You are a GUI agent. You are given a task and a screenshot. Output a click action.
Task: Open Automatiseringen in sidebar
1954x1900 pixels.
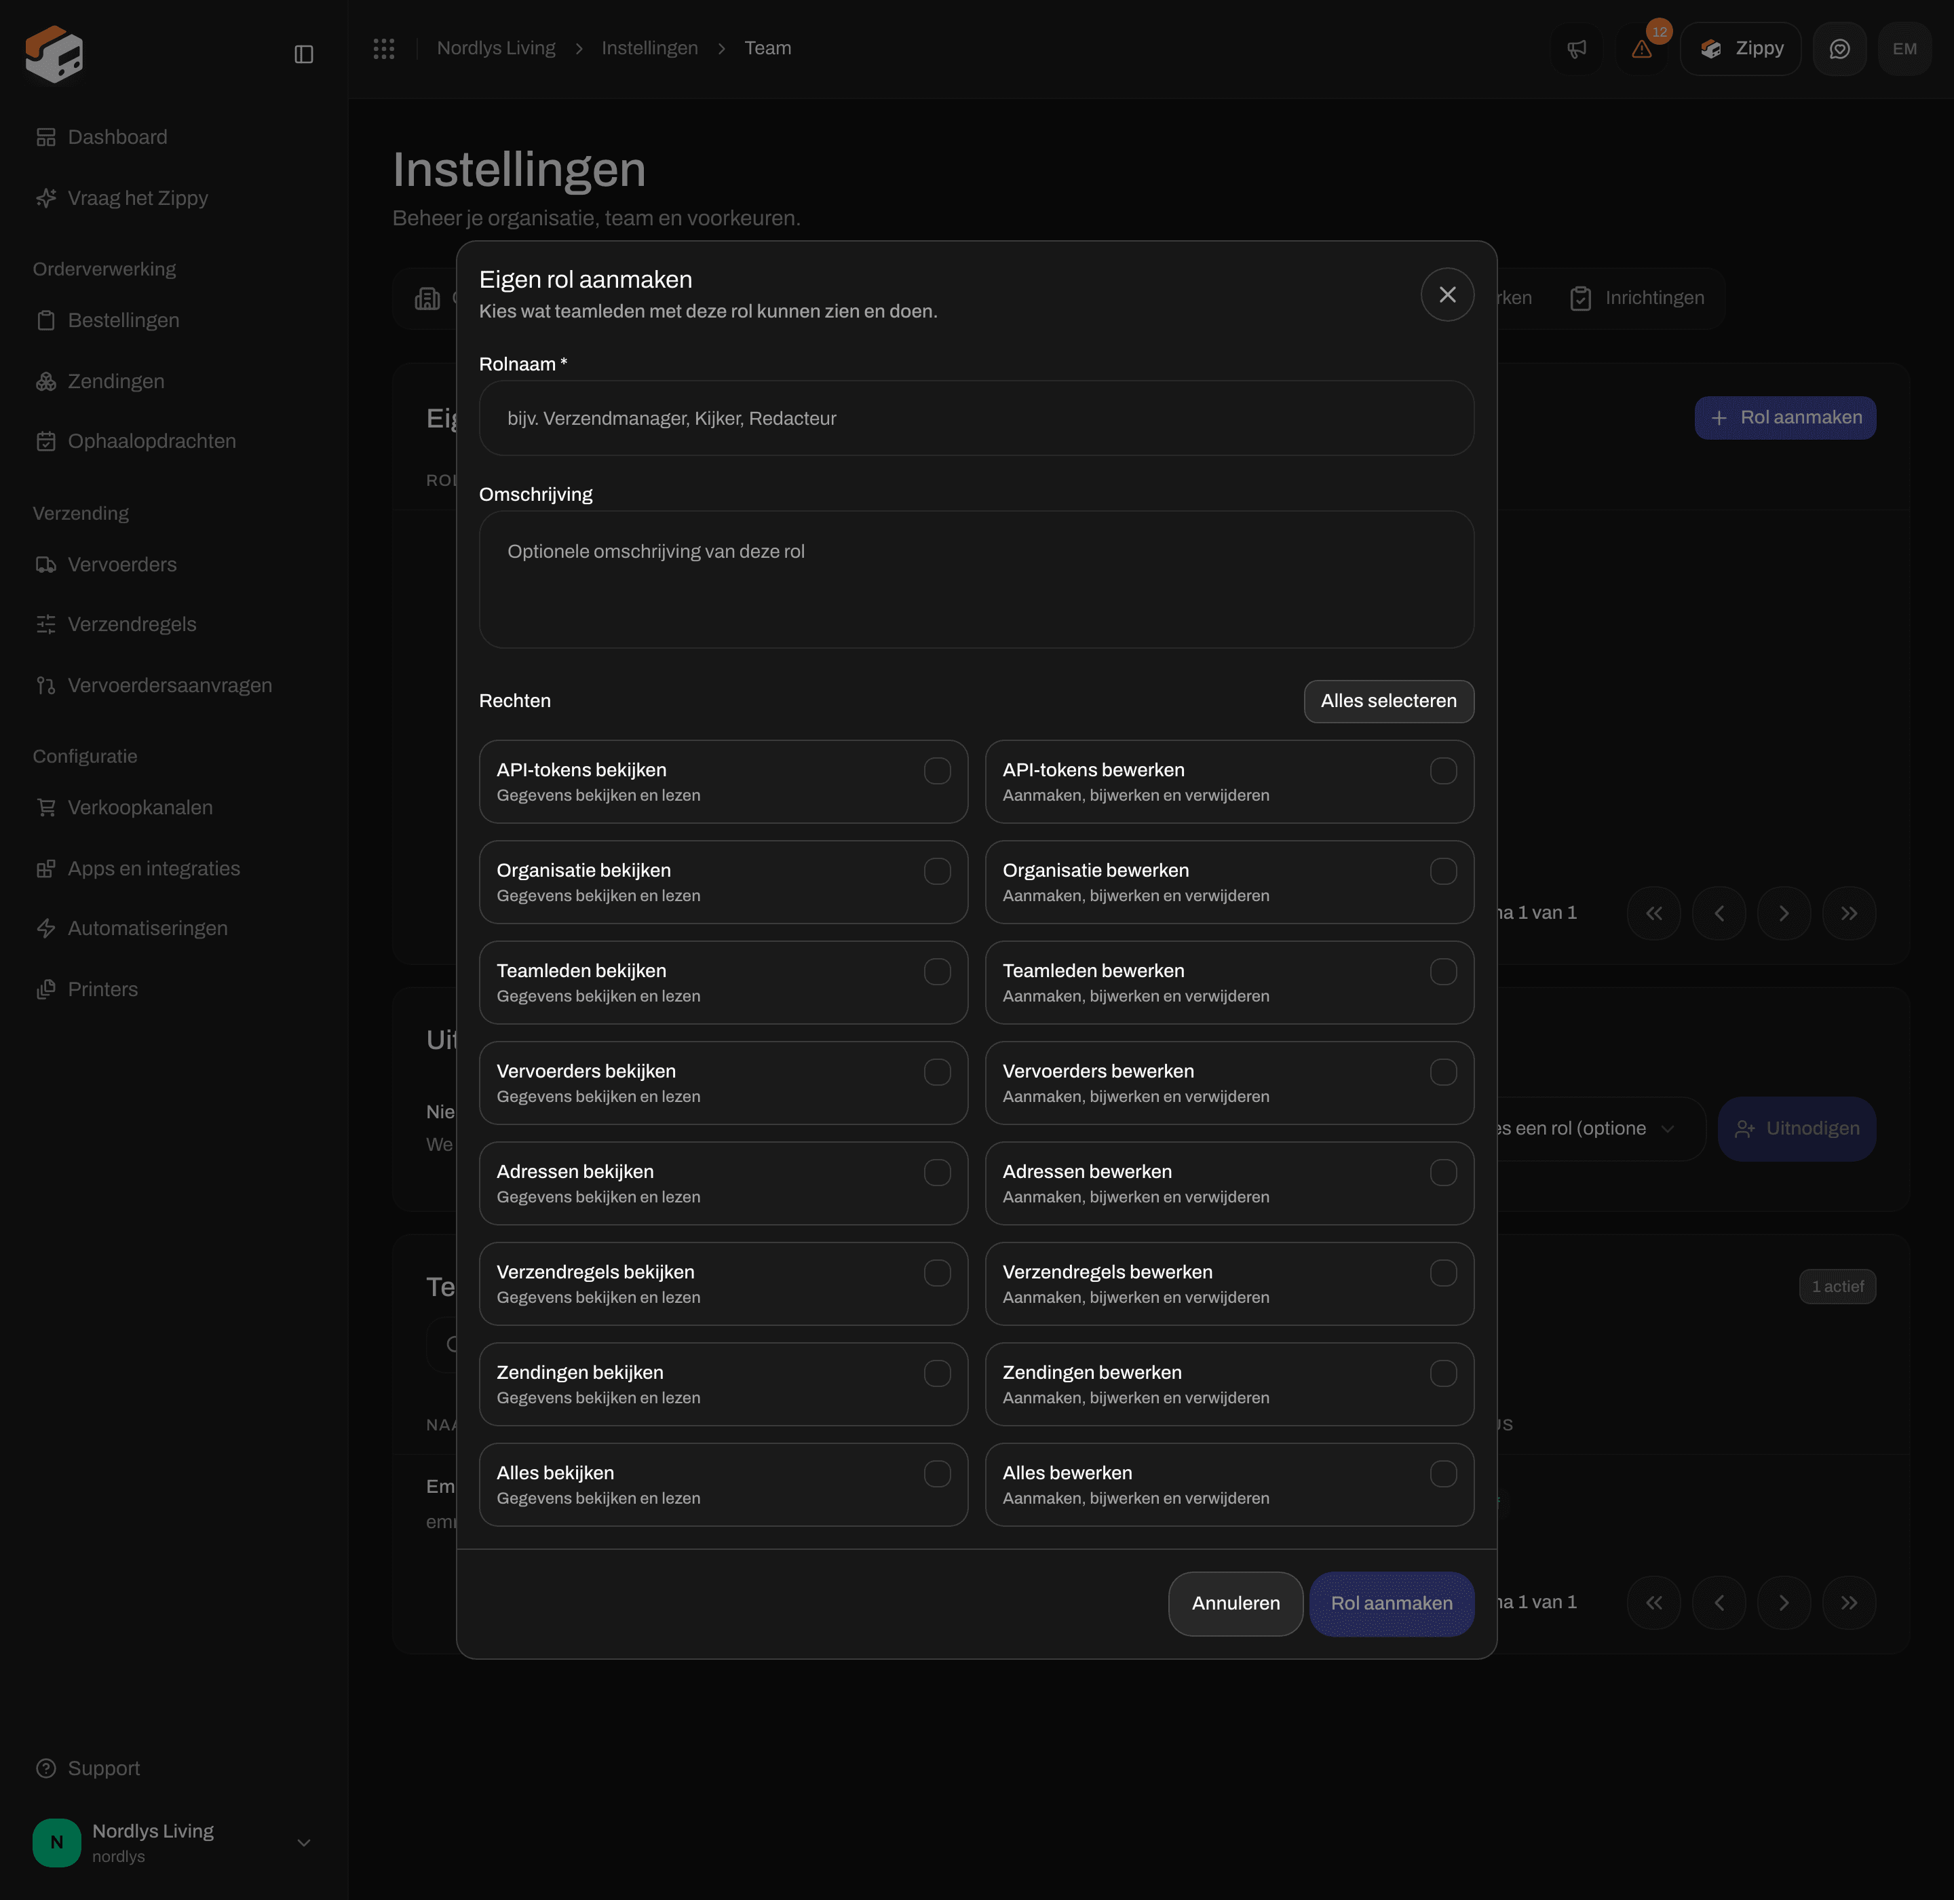coord(132,929)
